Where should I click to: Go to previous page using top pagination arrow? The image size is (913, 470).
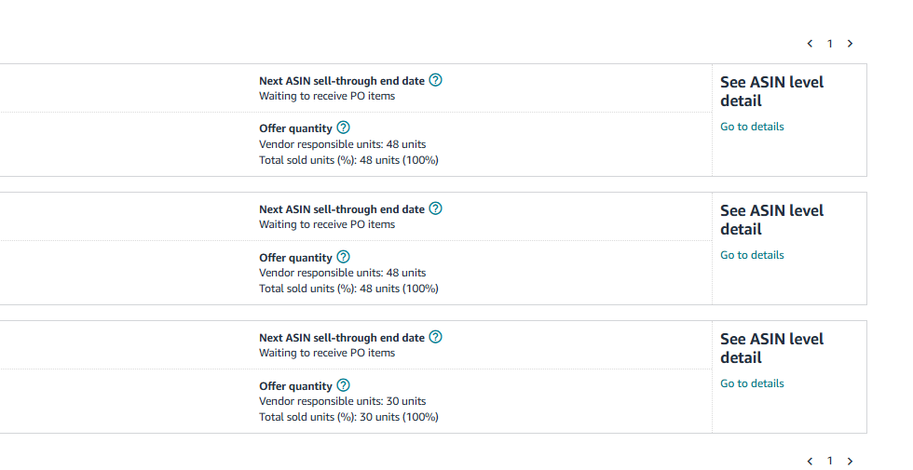810,44
